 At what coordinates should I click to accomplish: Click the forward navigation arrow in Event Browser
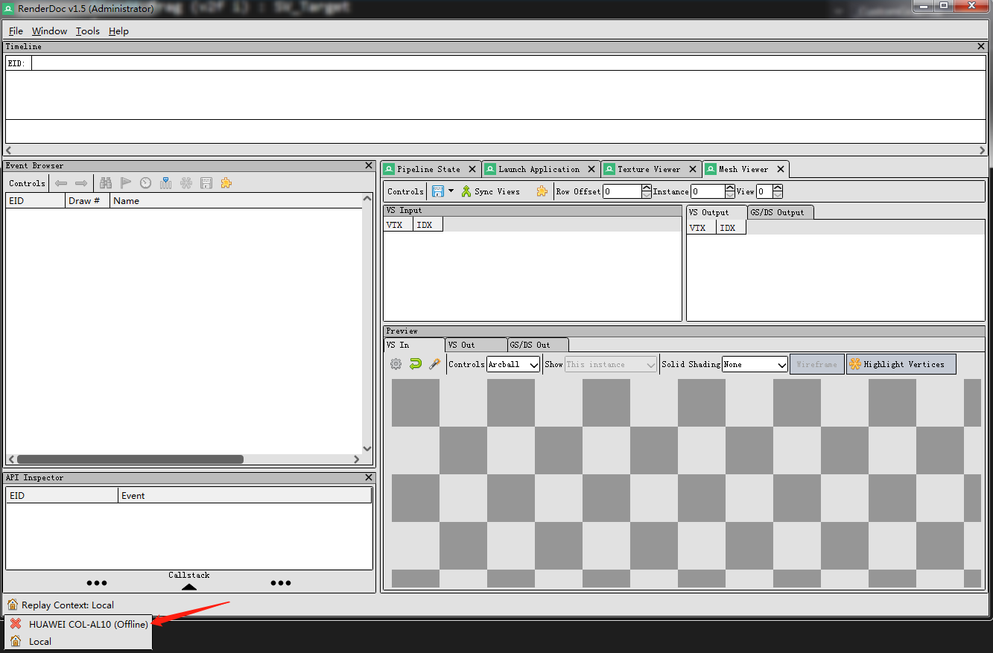coord(80,182)
